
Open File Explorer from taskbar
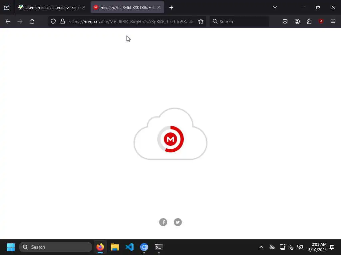click(x=115, y=247)
